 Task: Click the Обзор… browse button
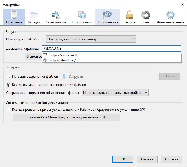(x=170, y=76)
